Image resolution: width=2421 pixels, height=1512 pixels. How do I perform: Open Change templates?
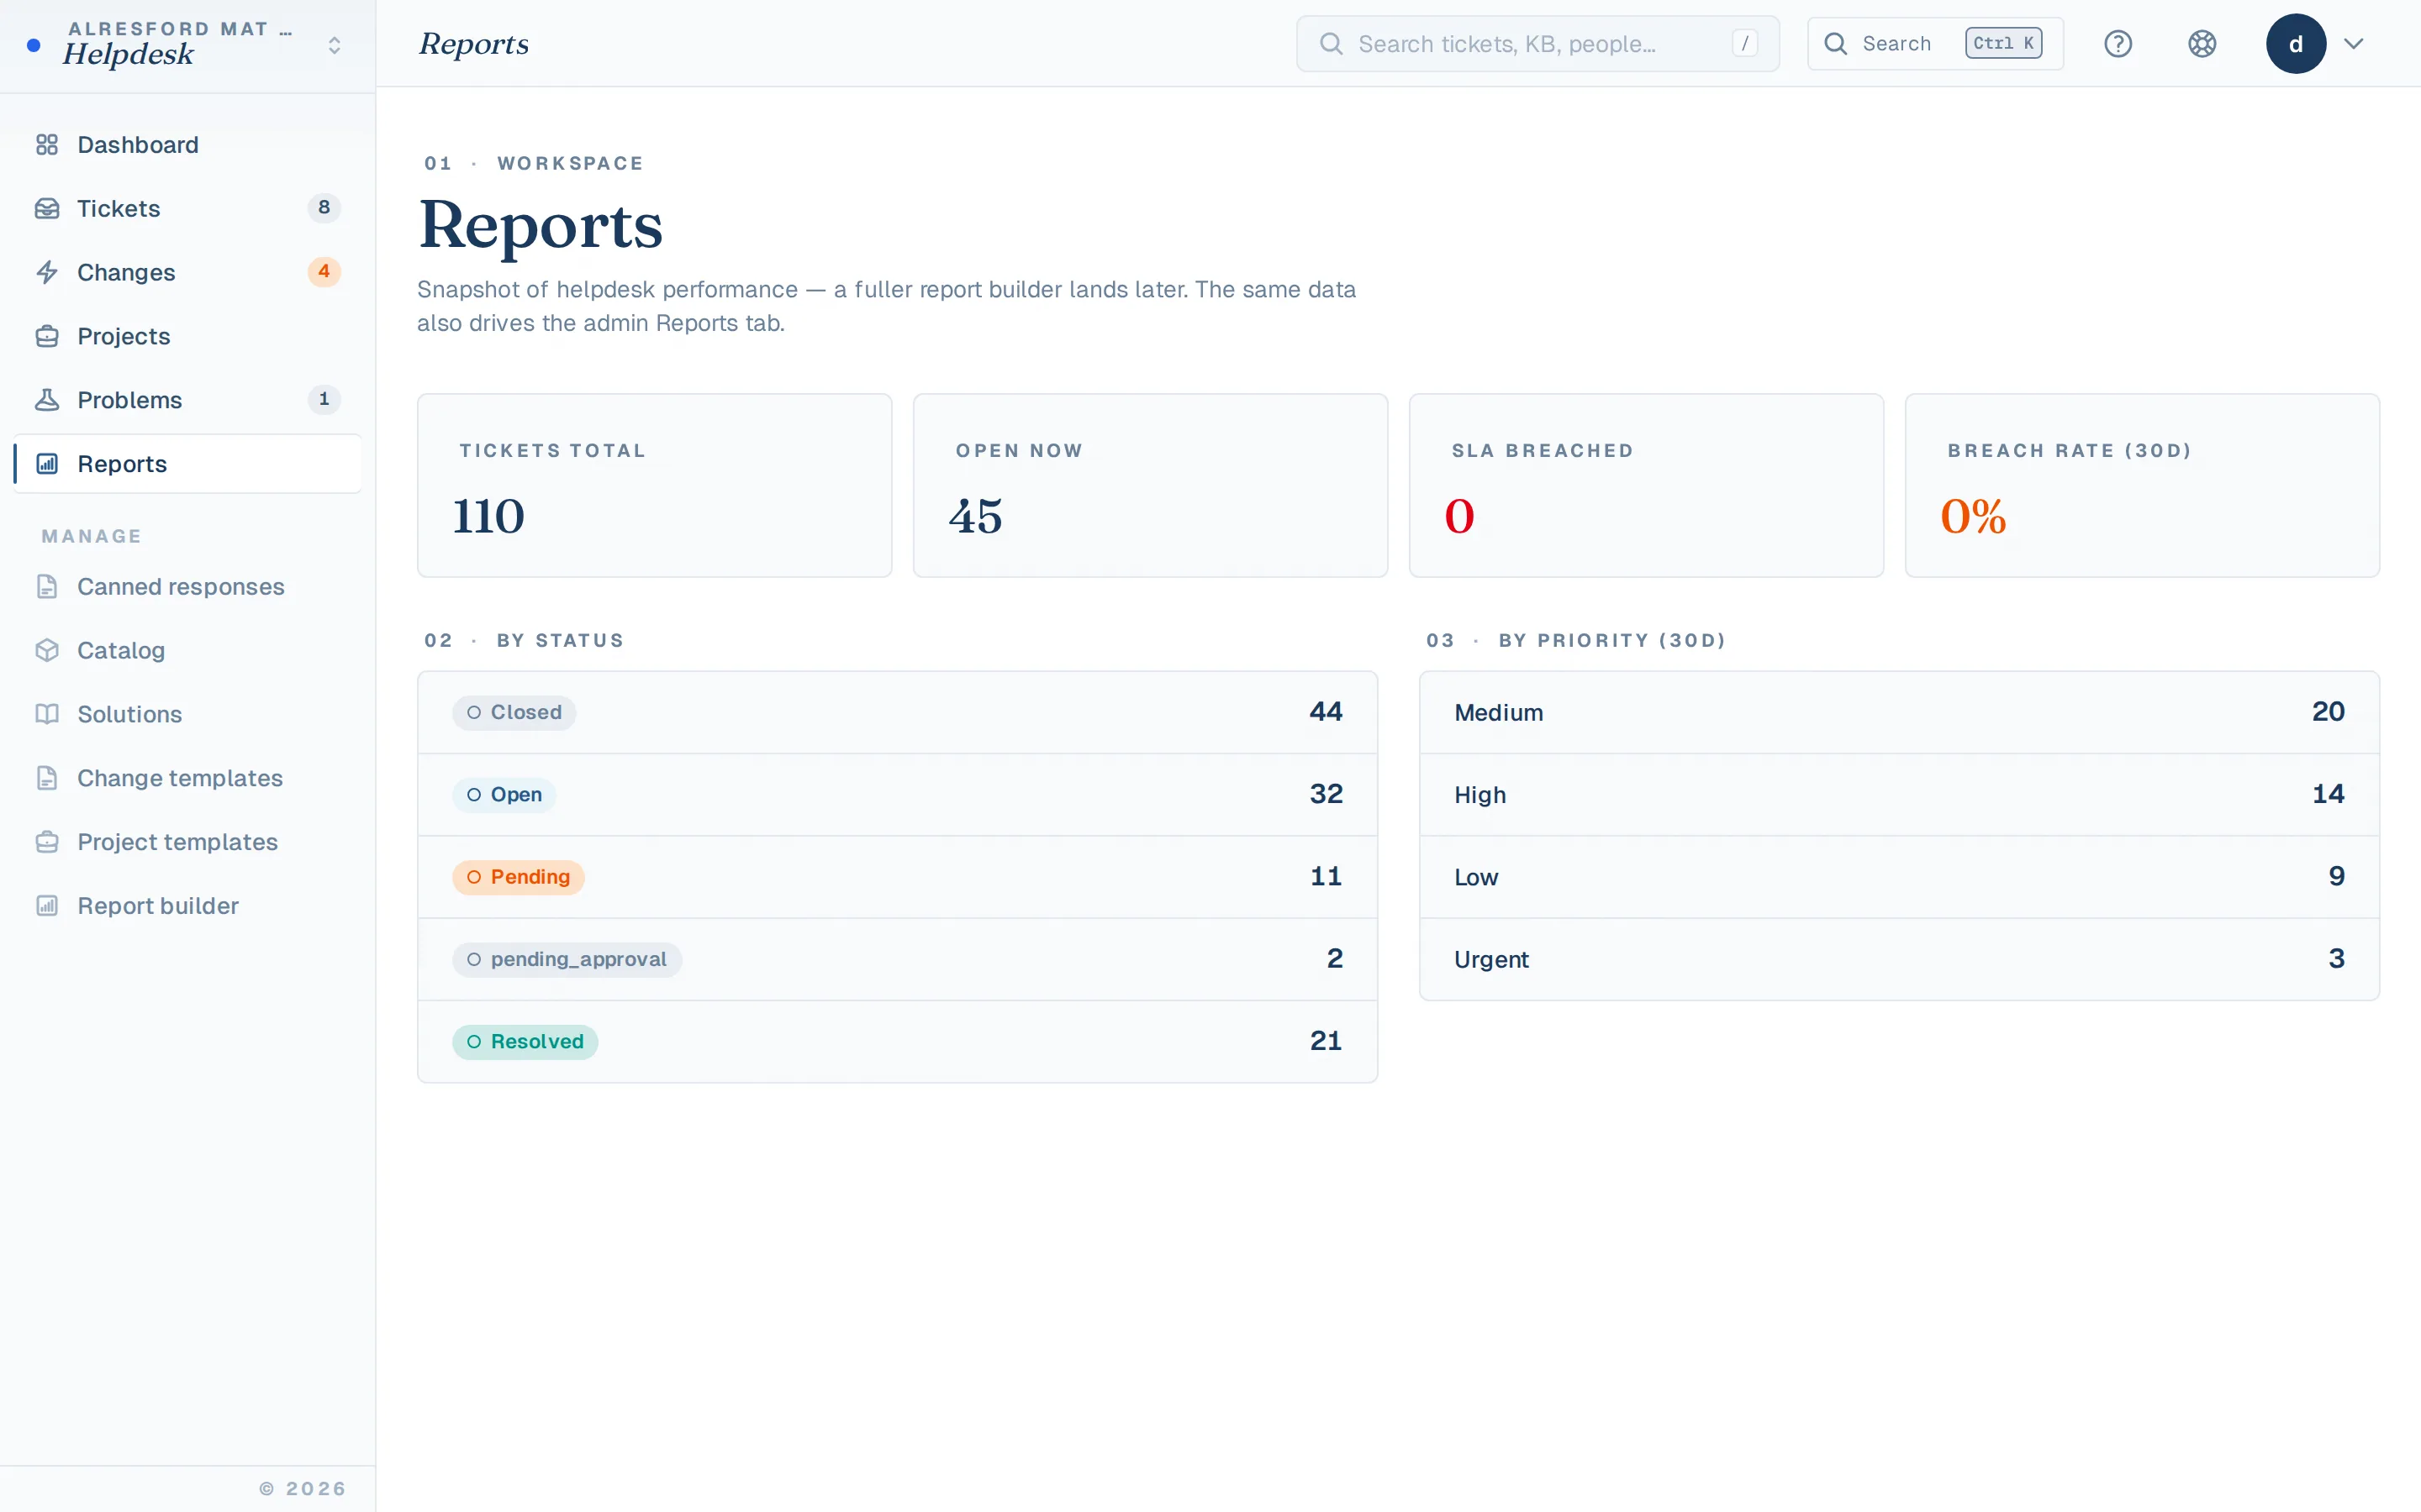tap(188, 778)
